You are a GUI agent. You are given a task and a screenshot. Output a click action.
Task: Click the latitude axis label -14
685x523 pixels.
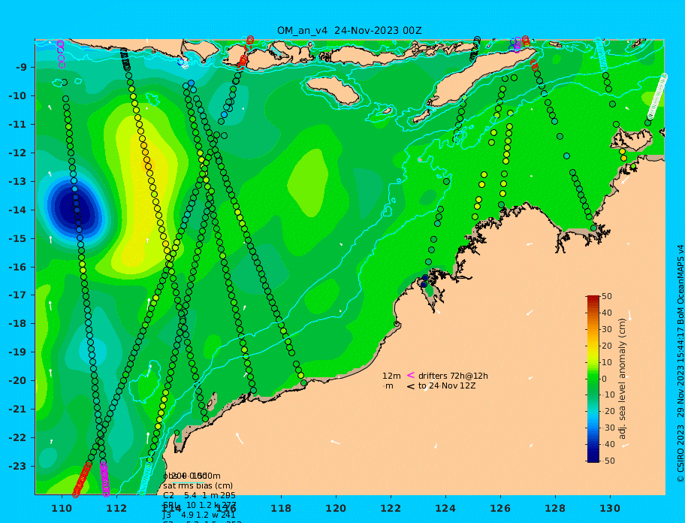click(19, 210)
